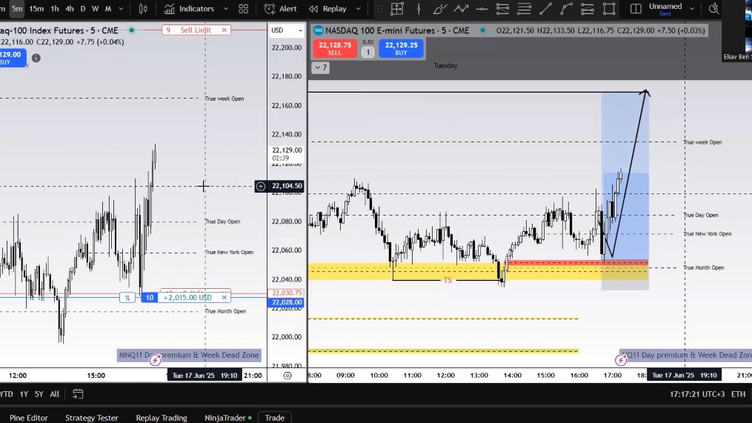Set date range to 5Y
The height and width of the screenshot is (423, 752).
point(39,394)
